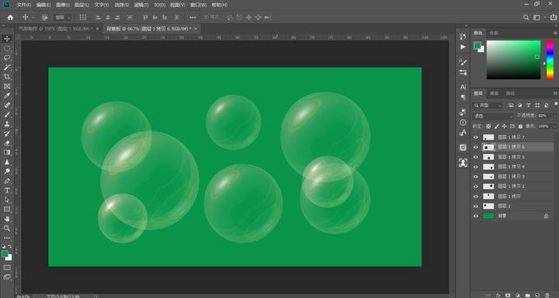Open the Layers panel flyout menu
This screenshot has height=298, width=559.
(x=556, y=93)
